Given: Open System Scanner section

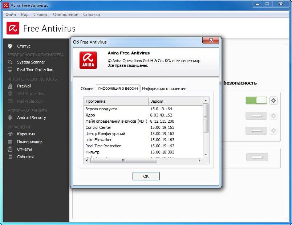Looking at the screenshot, I should point(31,62).
